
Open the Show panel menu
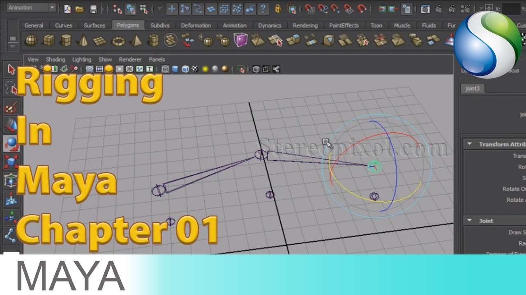point(105,59)
